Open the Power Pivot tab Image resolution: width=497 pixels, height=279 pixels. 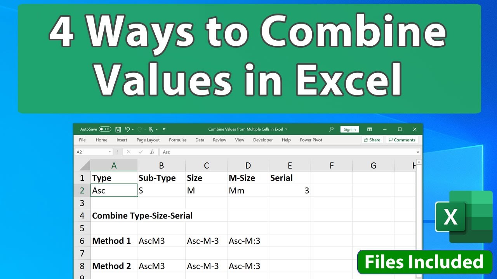(x=311, y=140)
